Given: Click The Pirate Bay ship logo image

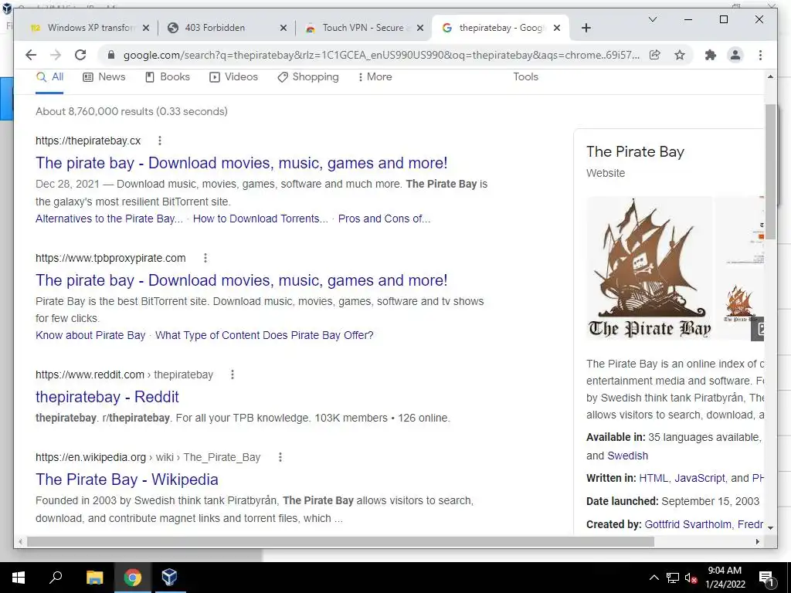Looking at the screenshot, I should 649,268.
